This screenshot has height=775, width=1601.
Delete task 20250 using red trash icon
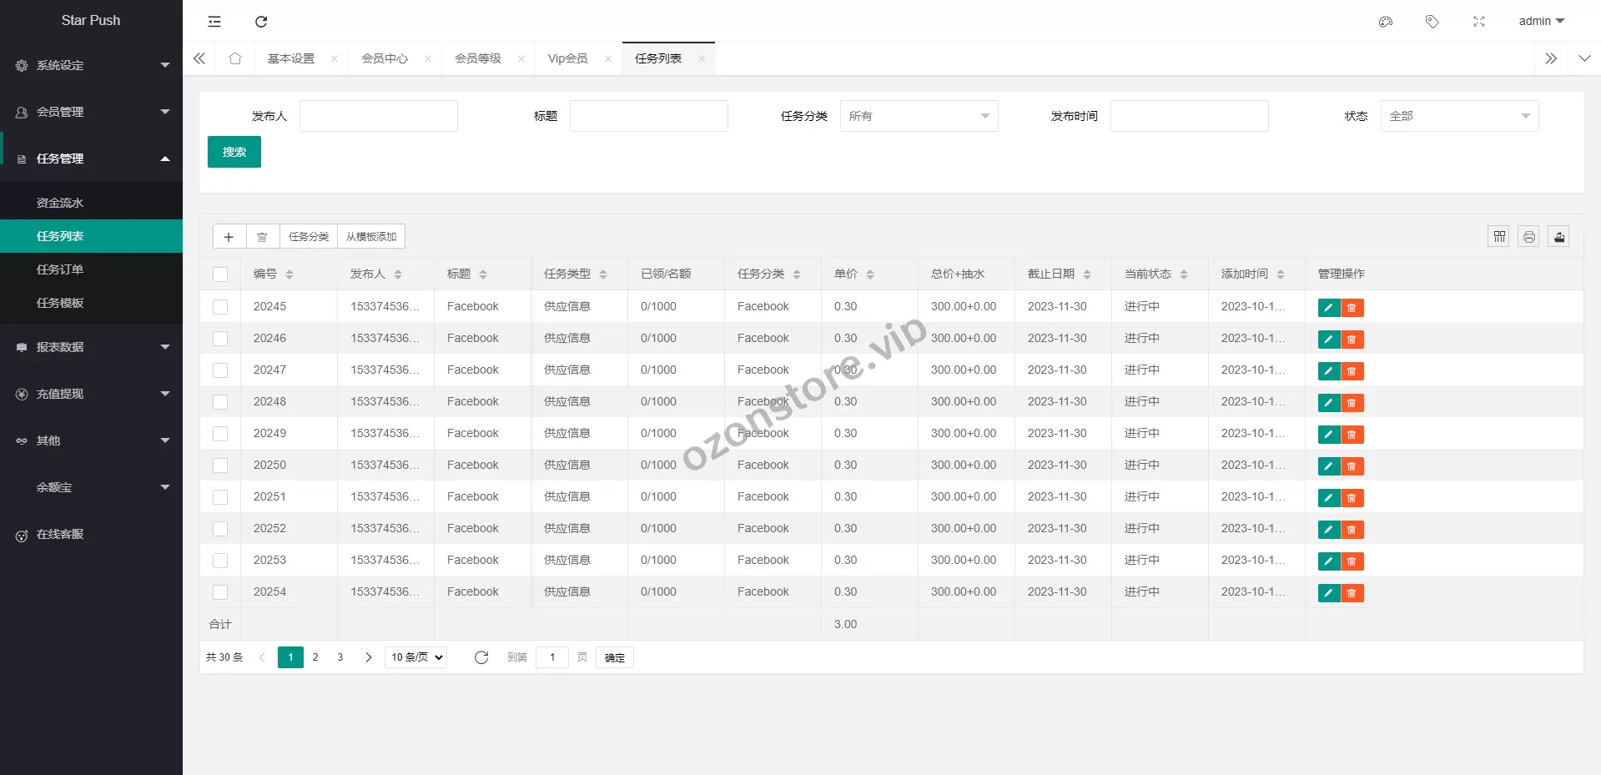pos(1352,466)
